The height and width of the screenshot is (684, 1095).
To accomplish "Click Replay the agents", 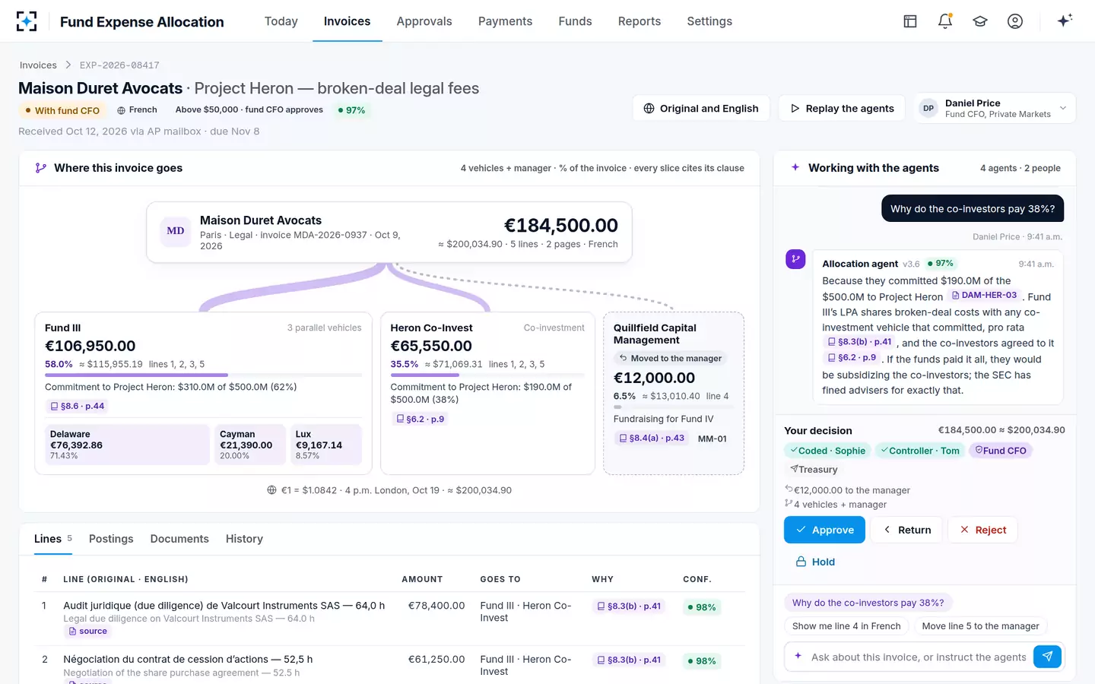I will (842, 109).
